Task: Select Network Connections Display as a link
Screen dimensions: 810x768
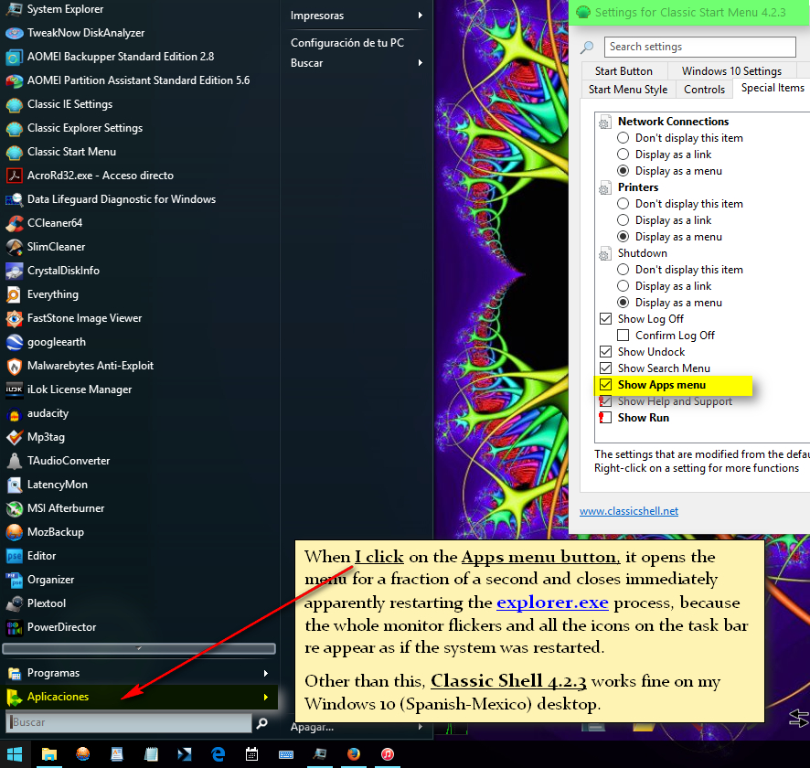Action: point(623,155)
